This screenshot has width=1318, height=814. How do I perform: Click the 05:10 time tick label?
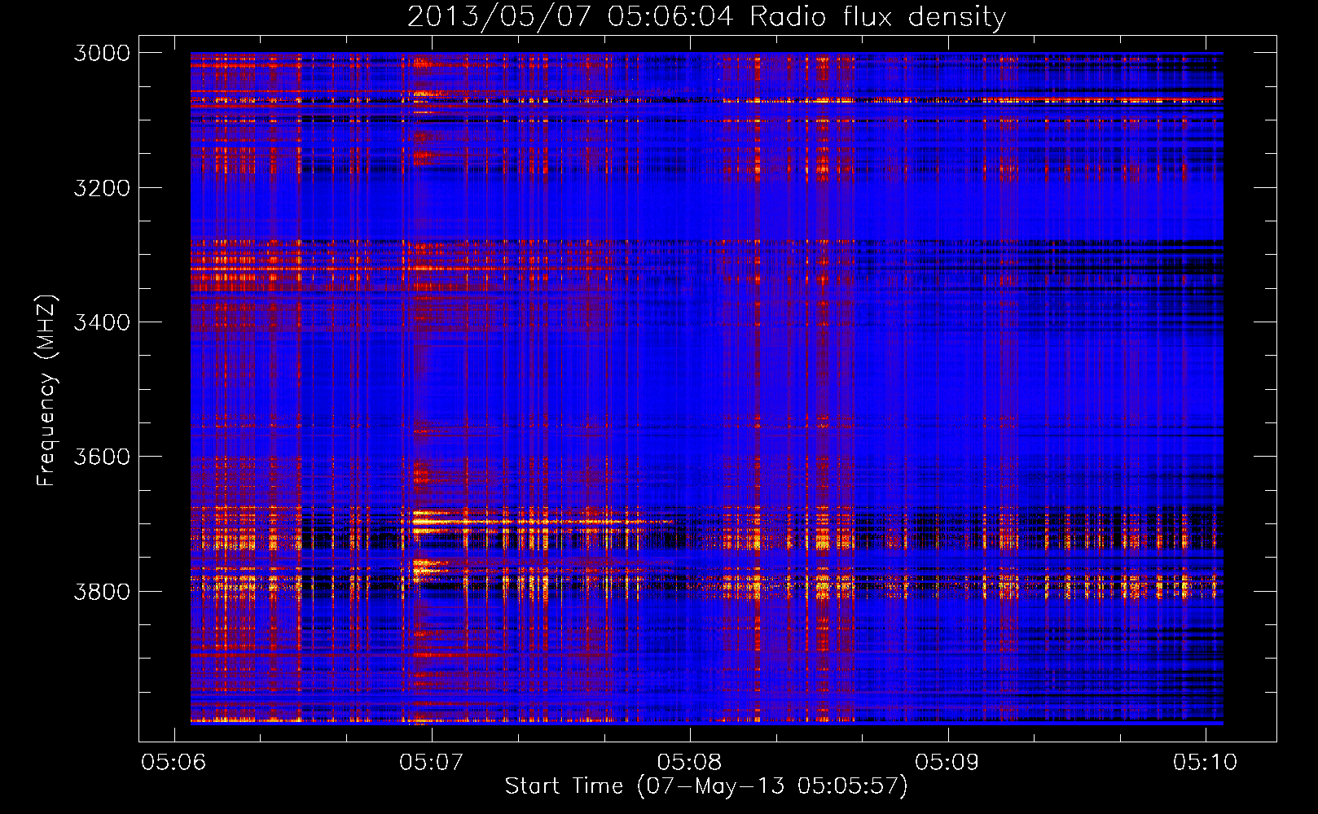(x=1206, y=762)
